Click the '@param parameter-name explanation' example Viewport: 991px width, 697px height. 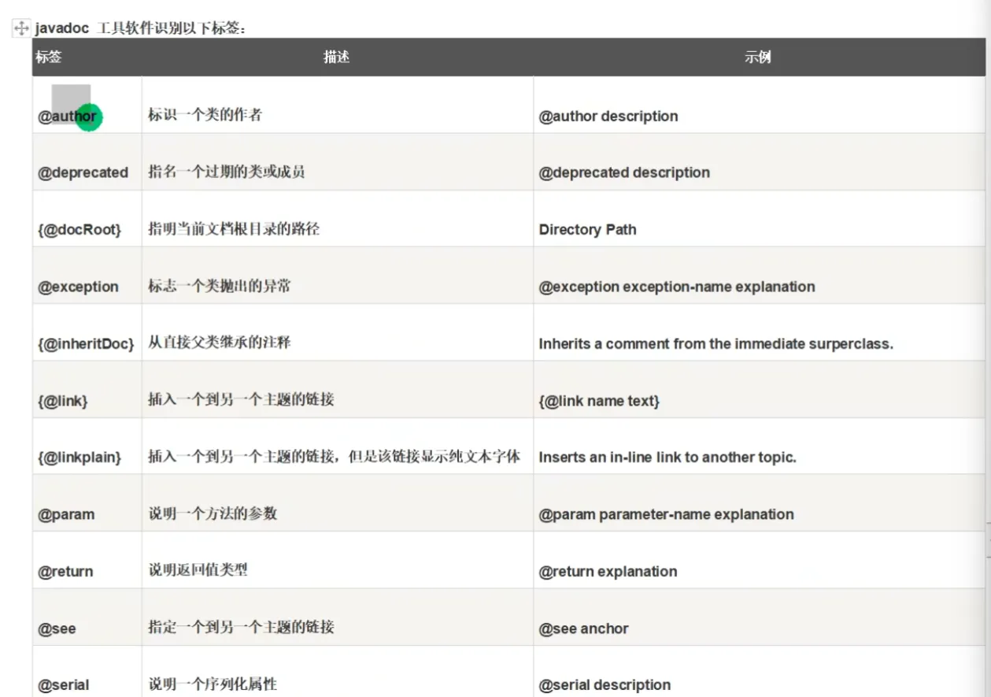[x=666, y=514]
